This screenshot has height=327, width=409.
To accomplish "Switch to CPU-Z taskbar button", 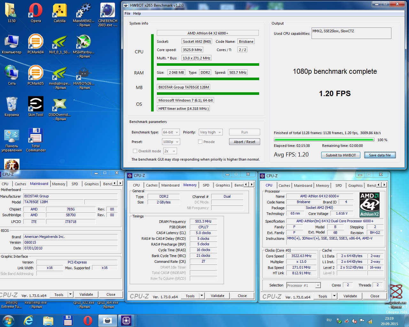I will pos(126,320).
